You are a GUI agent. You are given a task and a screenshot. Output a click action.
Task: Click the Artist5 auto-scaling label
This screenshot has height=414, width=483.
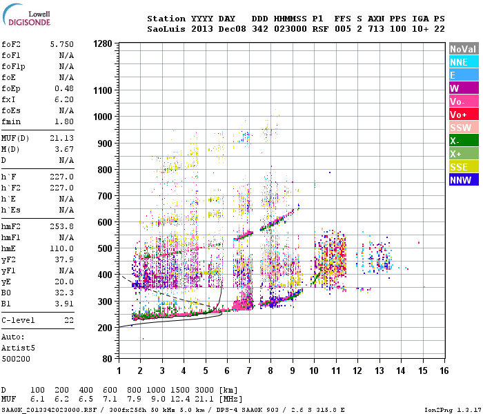pyautogui.click(x=18, y=348)
